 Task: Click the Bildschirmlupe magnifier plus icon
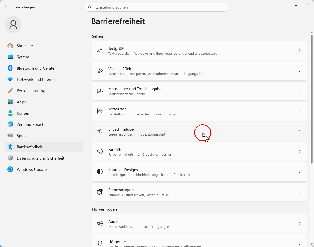[x=100, y=131]
